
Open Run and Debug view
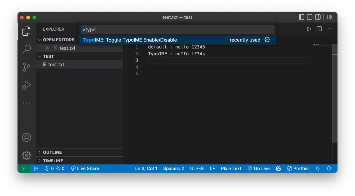[x=27, y=85]
